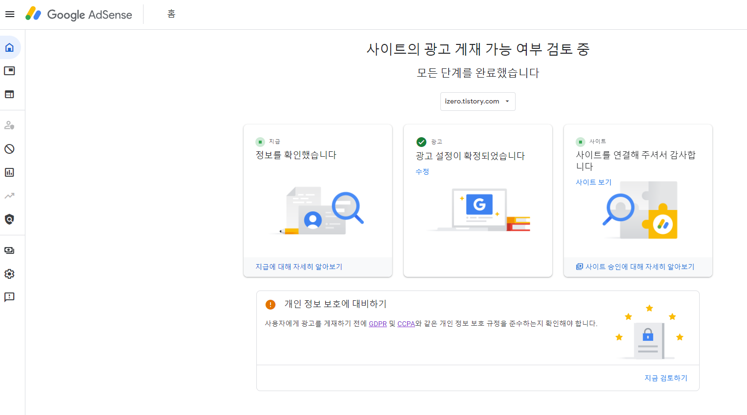747x415 pixels.
Task: Open the Feedback speech bubble icon
Action: 9,297
